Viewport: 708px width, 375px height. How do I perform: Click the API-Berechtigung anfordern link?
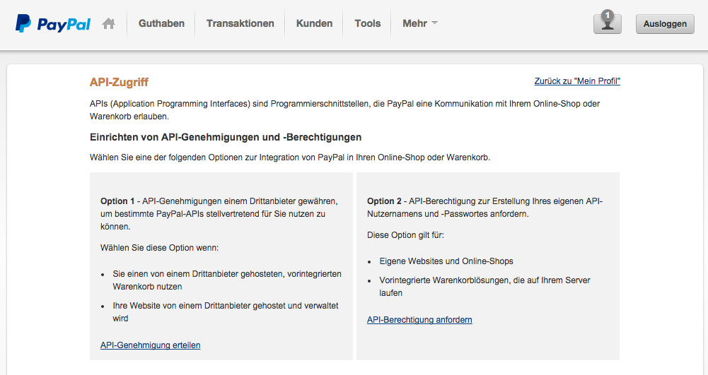[419, 320]
